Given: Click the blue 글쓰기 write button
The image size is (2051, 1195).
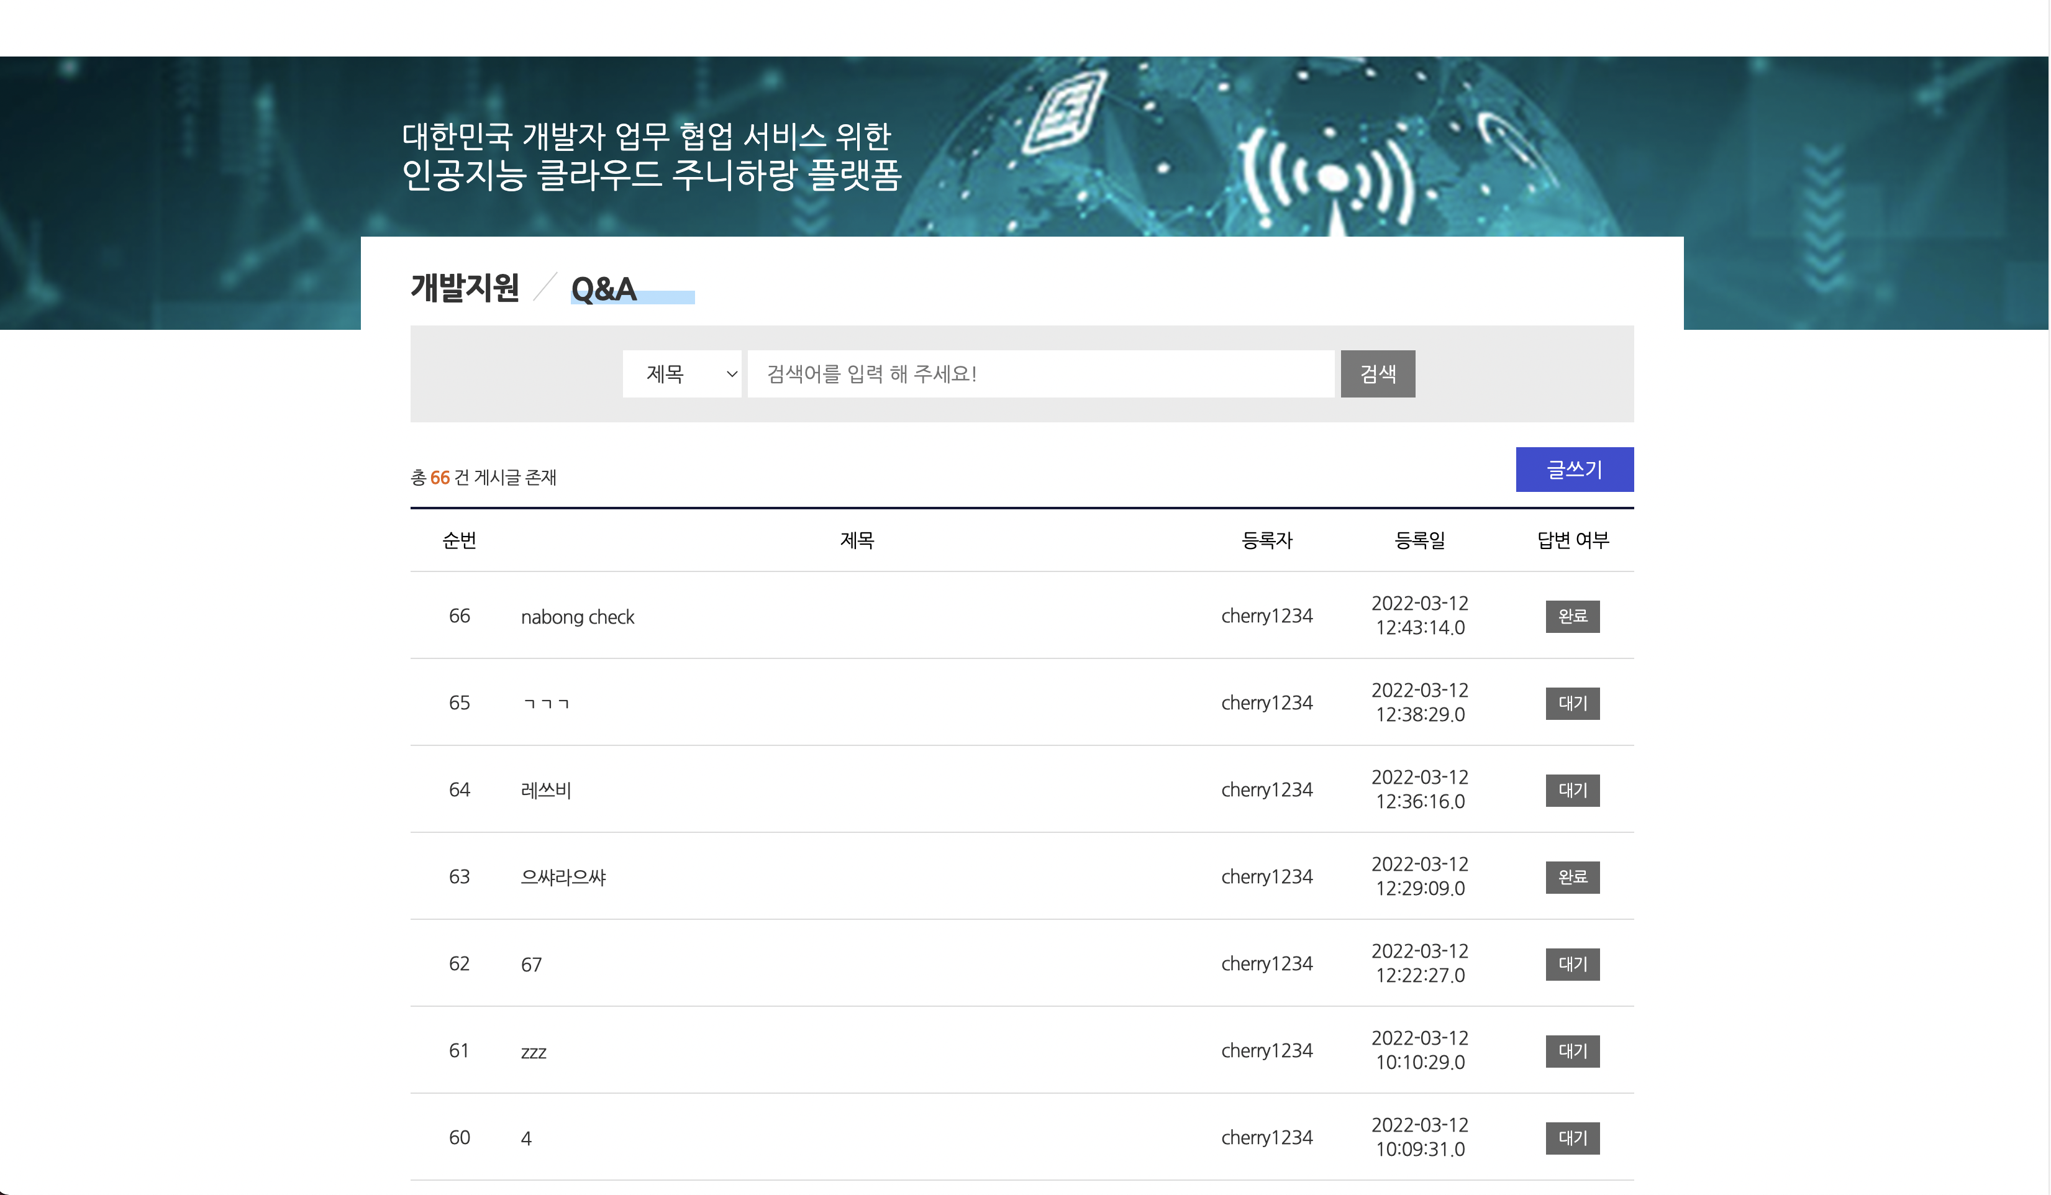Looking at the screenshot, I should click(x=1573, y=469).
